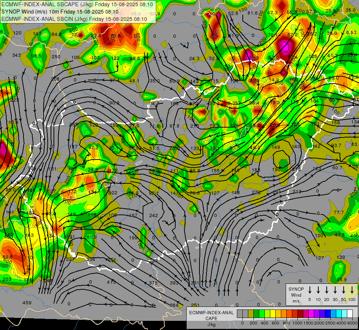Click the map value '60.7'

coord(337,168)
